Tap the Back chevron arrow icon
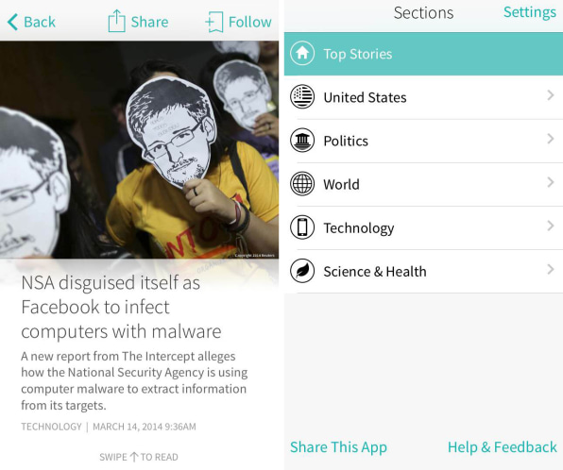This screenshot has width=563, height=470. point(12,22)
